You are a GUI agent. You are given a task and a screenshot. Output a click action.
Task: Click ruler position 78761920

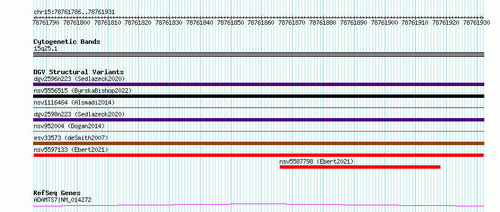point(446,22)
